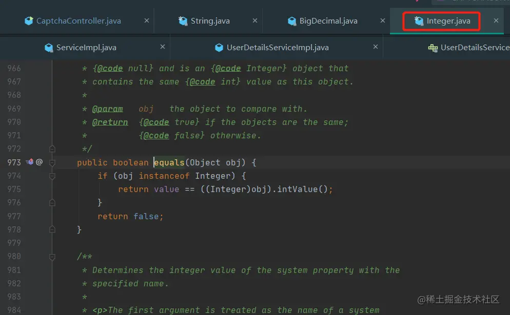Collapse the Javadoc comment starting at line 980
510x315 pixels.
(x=52, y=257)
